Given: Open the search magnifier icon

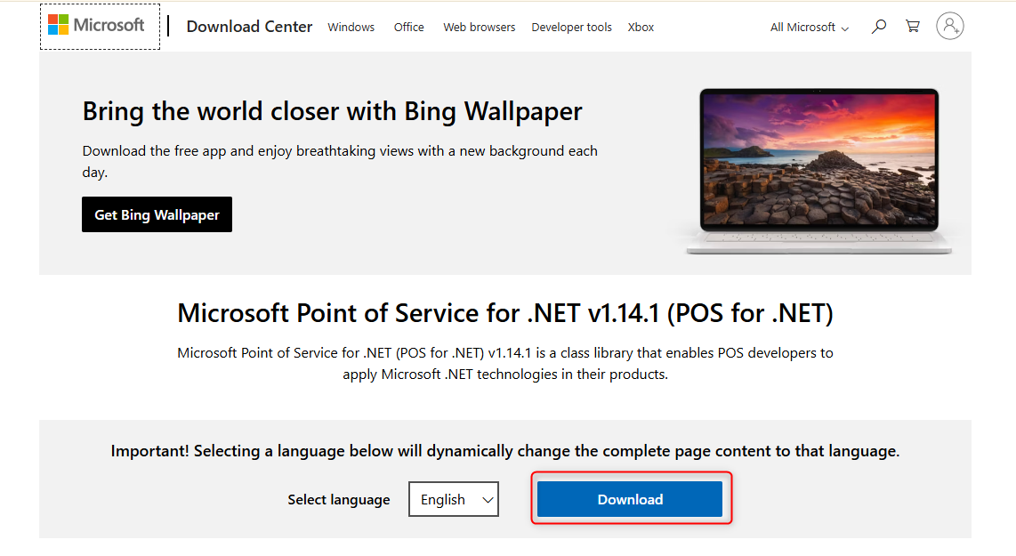Looking at the screenshot, I should [879, 27].
